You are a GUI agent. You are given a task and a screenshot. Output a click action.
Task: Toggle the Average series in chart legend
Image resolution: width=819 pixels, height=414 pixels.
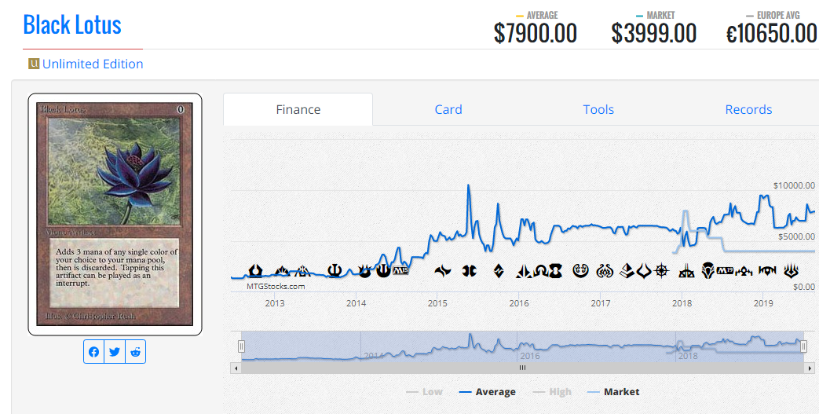tap(487, 391)
